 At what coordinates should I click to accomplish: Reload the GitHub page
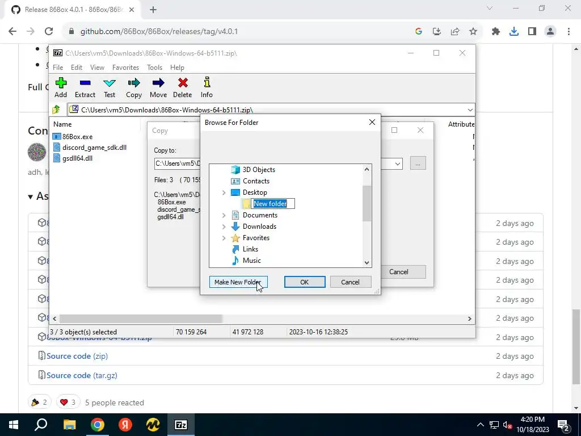[49, 32]
